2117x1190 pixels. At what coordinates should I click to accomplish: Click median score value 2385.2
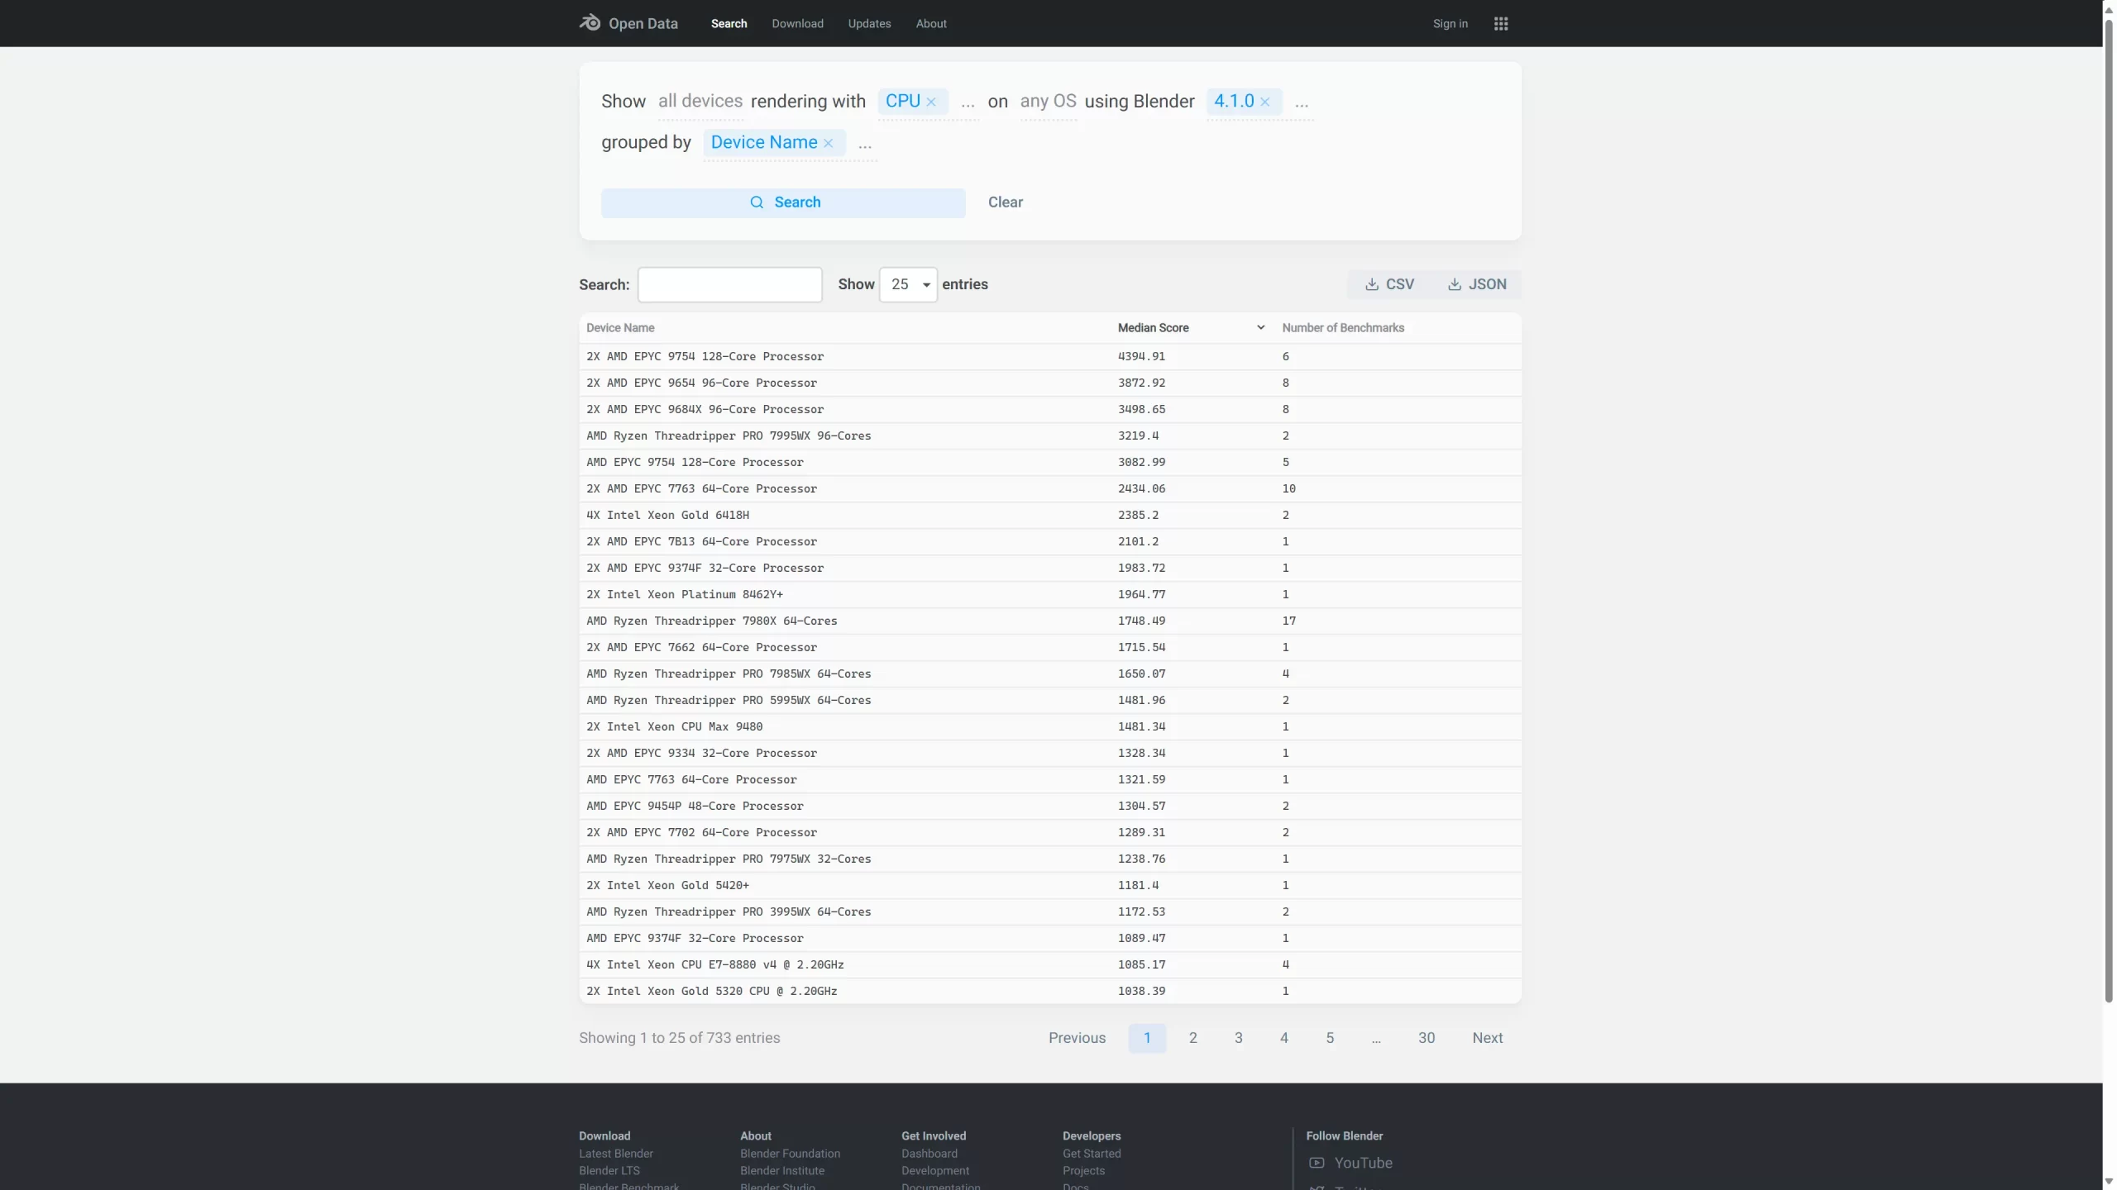(x=1138, y=516)
